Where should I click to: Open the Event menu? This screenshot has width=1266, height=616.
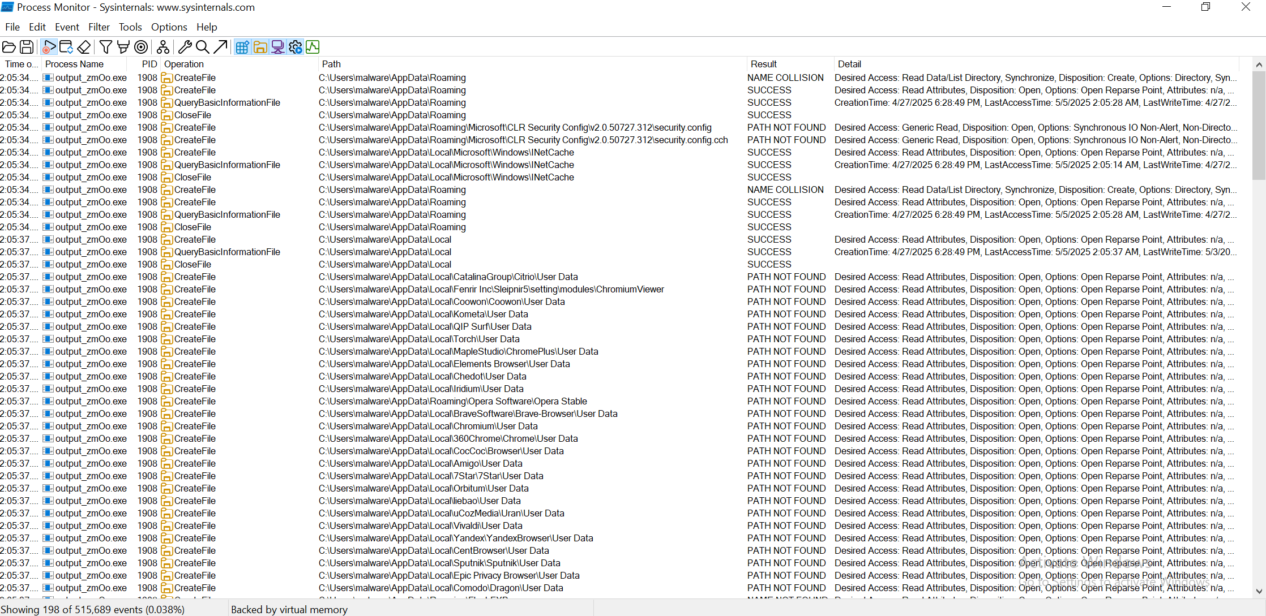tap(67, 27)
